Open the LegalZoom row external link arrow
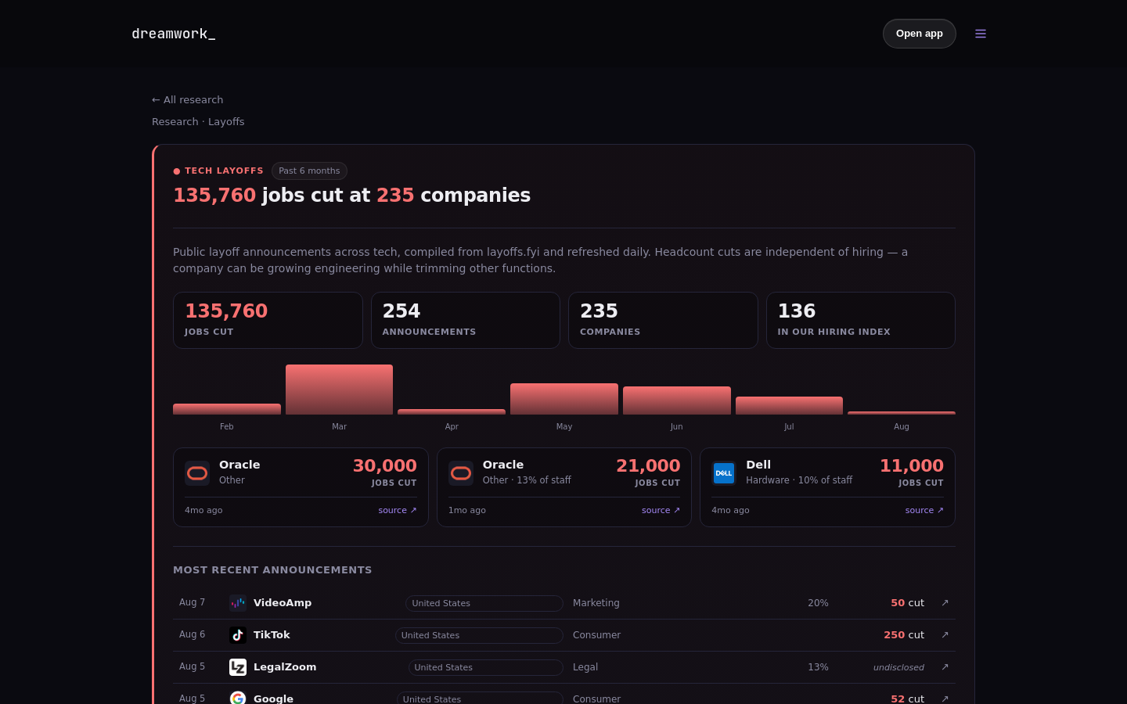This screenshot has height=704, width=1127. (945, 667)
